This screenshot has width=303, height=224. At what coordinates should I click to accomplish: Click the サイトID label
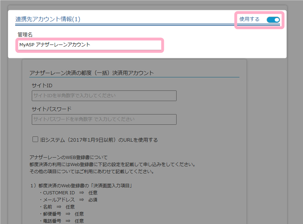[x=42, y=86]
